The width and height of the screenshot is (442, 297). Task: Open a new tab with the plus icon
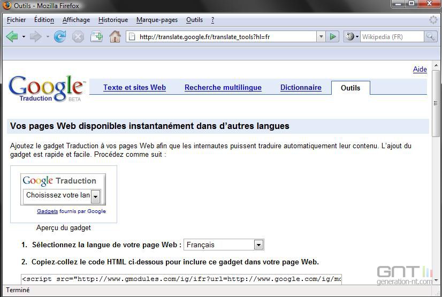96,36
